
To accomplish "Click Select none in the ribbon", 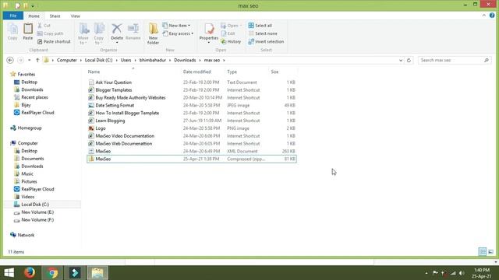I will coord(263,33).
